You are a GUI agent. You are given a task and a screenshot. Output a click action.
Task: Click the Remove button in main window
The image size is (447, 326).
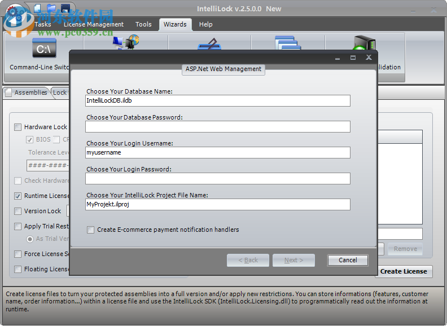[x=405, y=249]
